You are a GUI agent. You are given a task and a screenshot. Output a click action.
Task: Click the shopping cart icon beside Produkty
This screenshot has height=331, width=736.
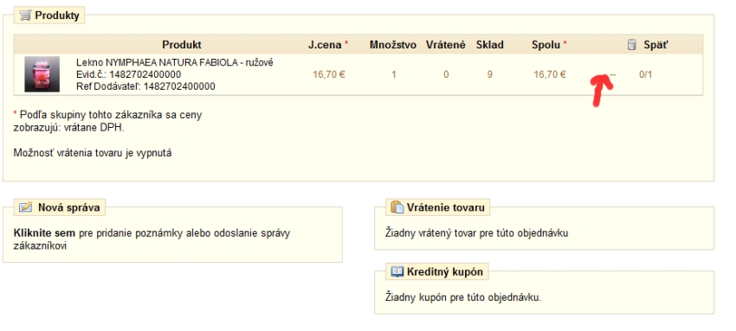(x=25, y=16)
